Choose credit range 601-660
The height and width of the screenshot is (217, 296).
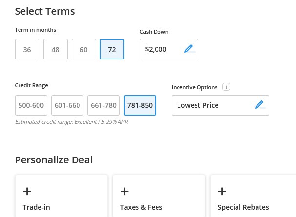[67, 105]
